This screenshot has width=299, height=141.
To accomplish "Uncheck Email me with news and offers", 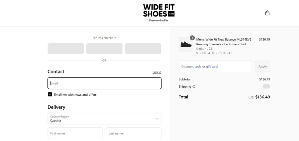I will [50, 94].
